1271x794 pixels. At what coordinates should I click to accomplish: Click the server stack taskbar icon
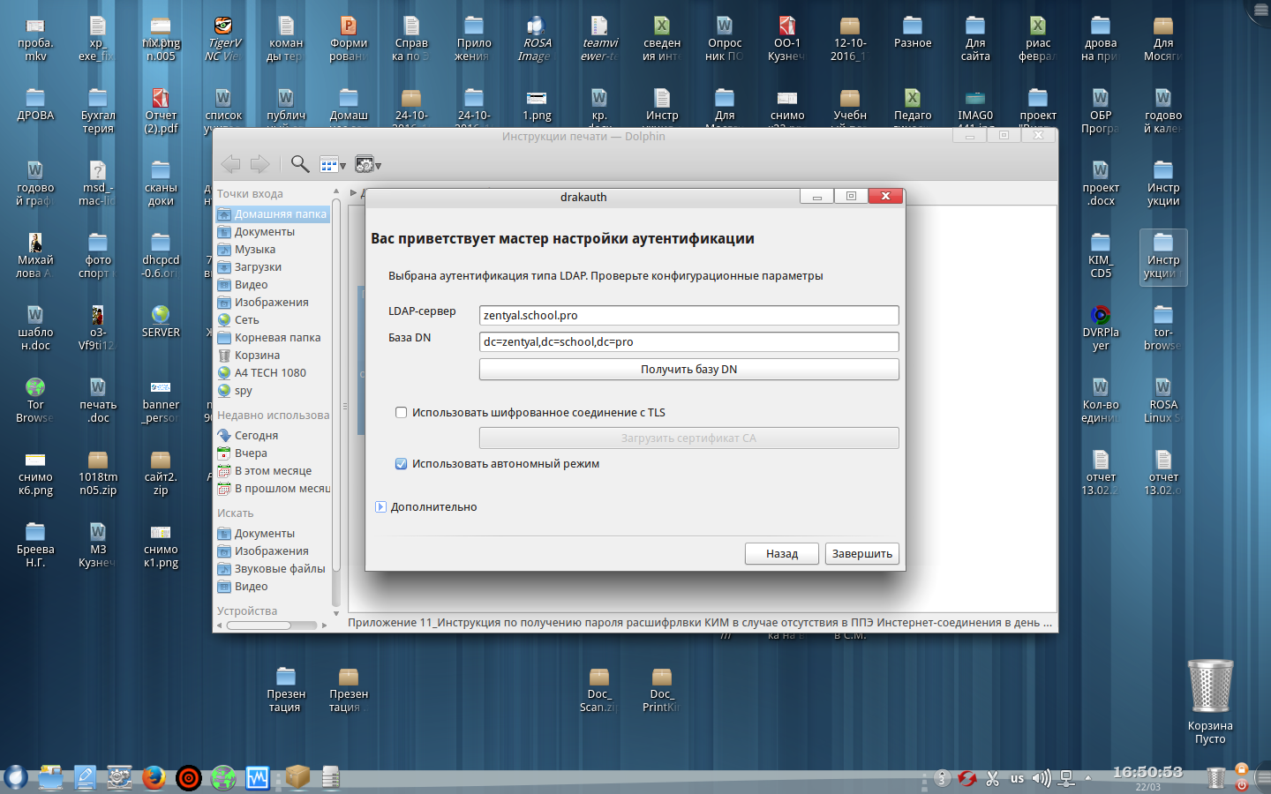coord(331,777)
